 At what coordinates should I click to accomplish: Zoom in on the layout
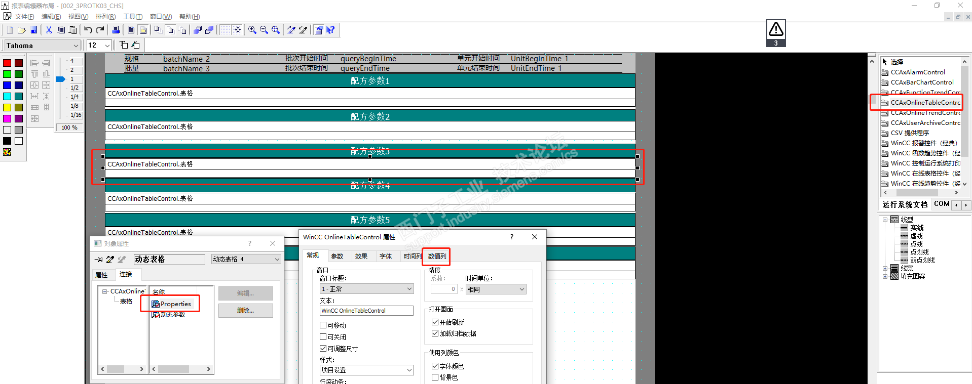point(252,30)
